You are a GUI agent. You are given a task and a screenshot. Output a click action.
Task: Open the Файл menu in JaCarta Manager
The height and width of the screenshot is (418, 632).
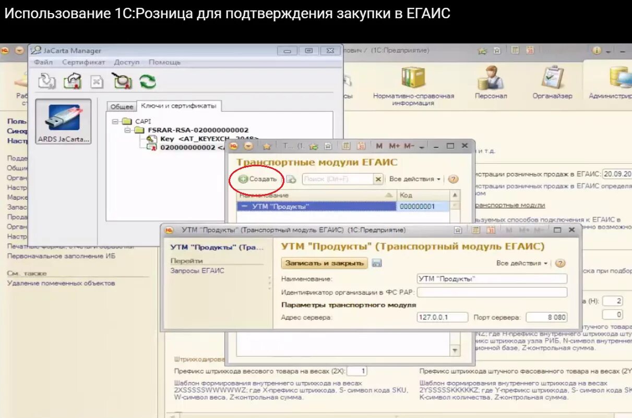pyautogui.click(x=43, y=62)
